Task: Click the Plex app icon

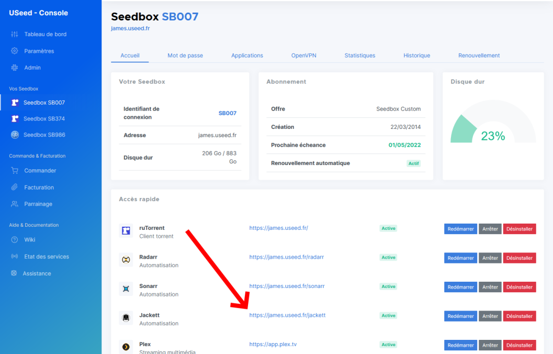Action: point(126,347)
